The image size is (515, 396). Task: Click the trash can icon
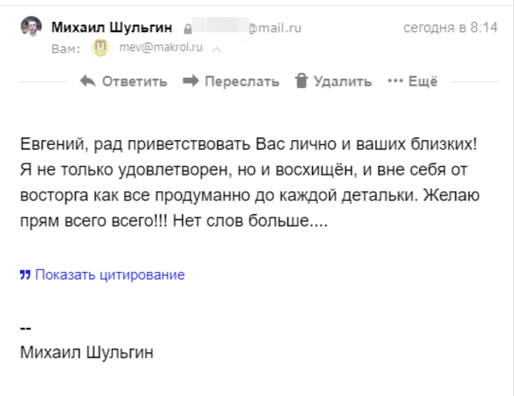coord(302,81)
